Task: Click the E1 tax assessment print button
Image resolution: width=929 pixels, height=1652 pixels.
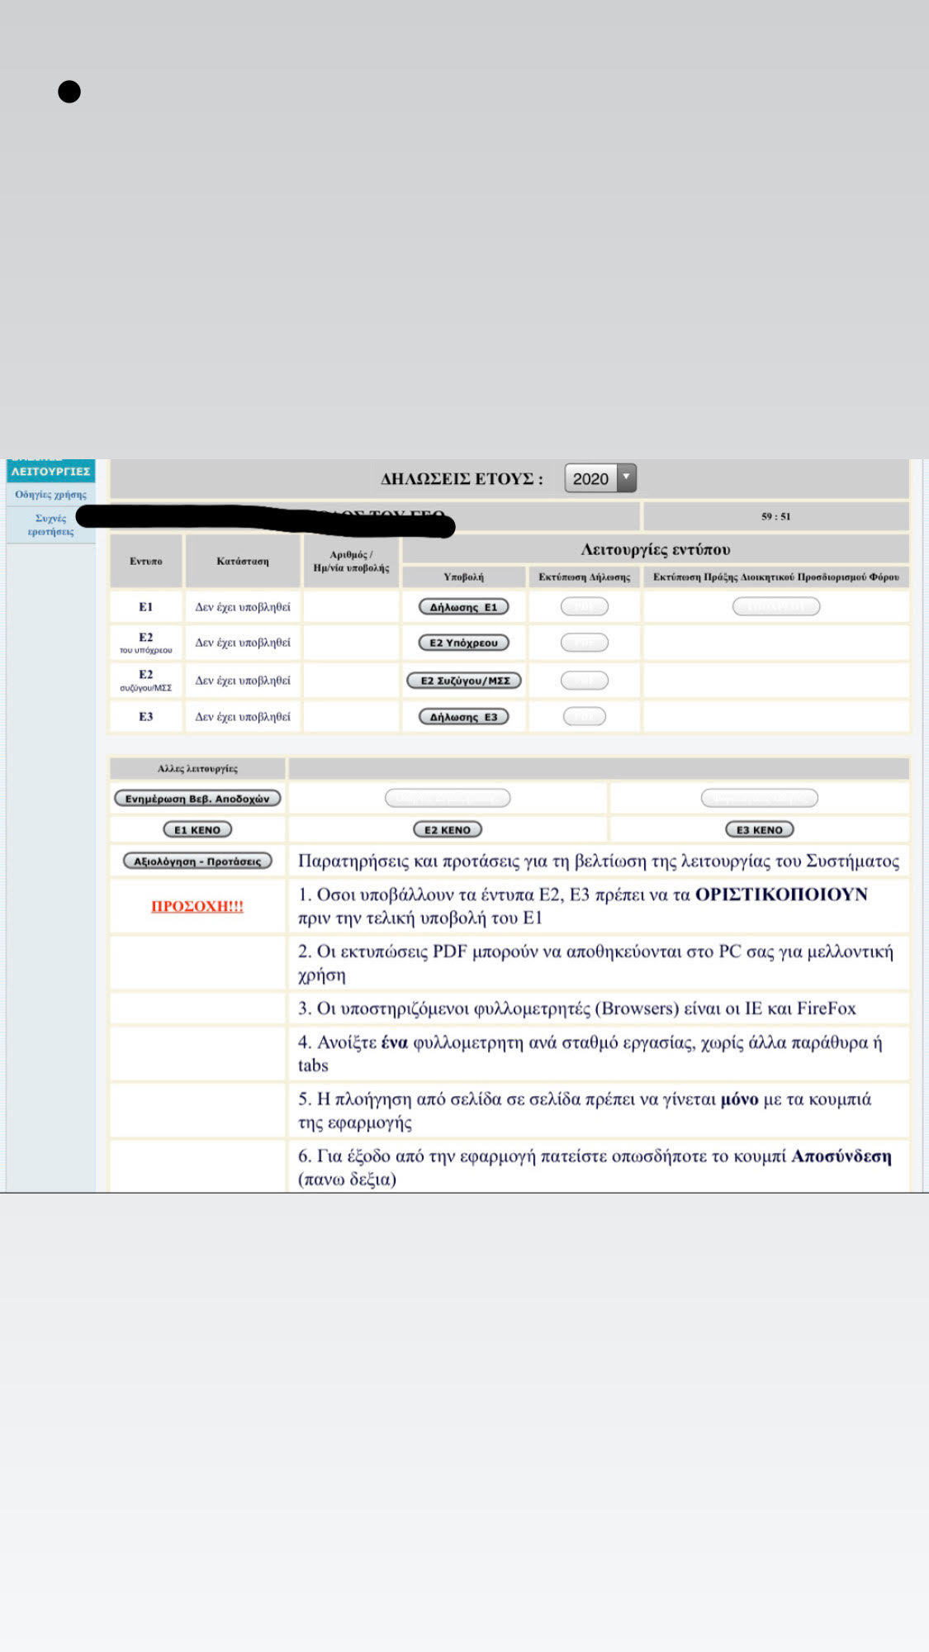Action: pyautogui.click(x=775, y=607)
